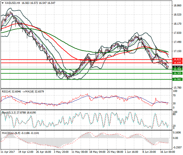Select the 3 May 20:00 time axis label
Screen dimensions: 183x155
coord(61,152)
